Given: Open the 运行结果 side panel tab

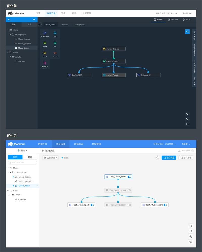Looking at the screenshot, I should click(194, 81).
